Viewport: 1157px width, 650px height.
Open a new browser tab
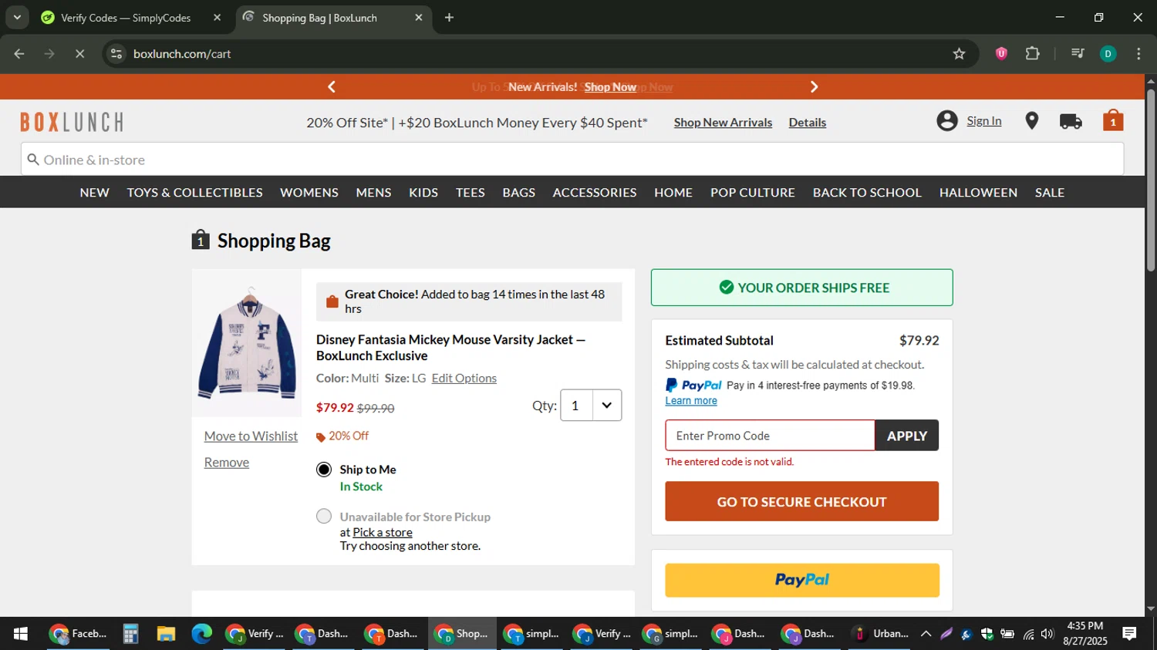(x=449, y=18)
